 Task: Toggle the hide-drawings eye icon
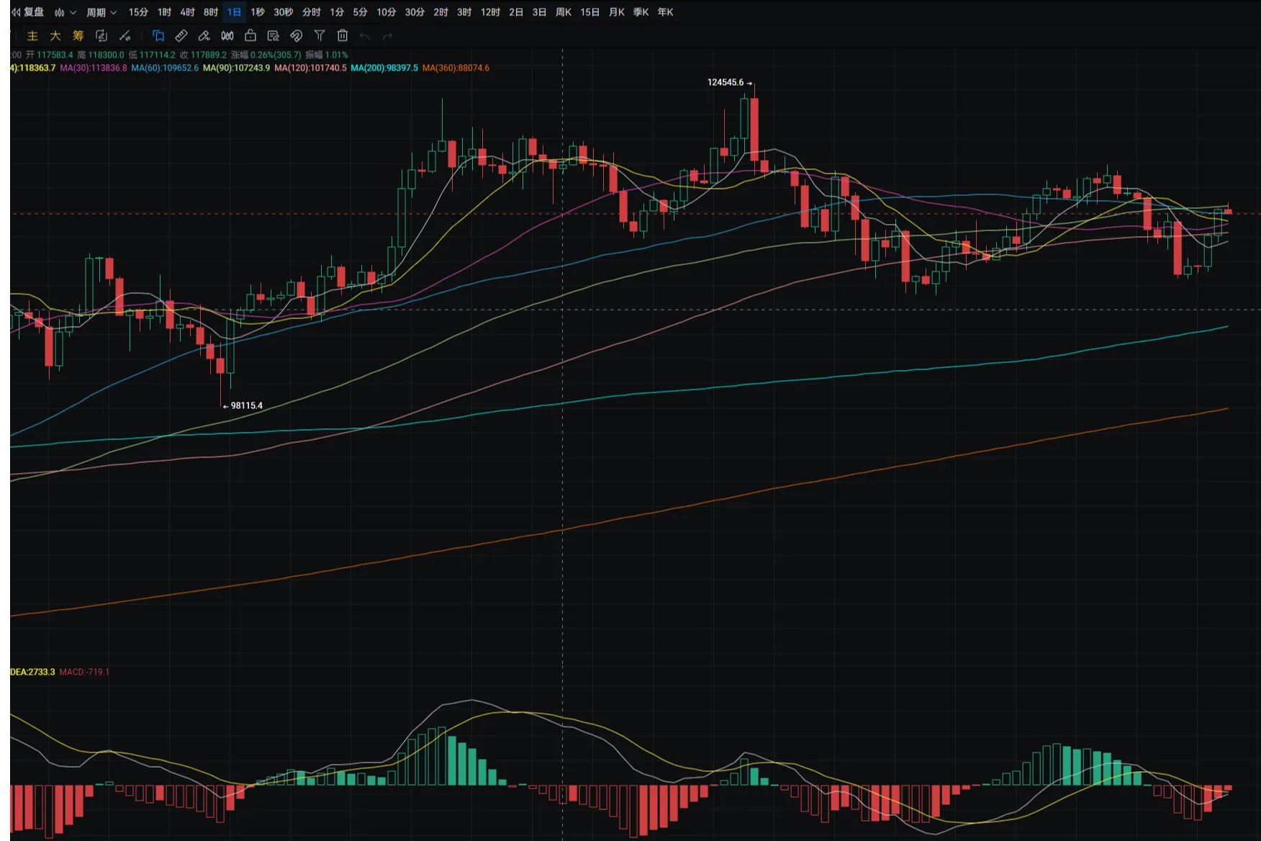[297, 36]
